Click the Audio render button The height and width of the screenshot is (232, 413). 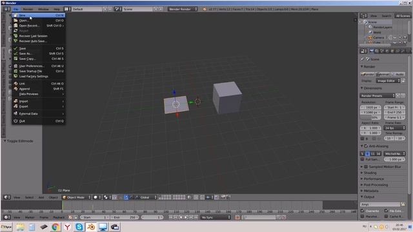(398, 75)
